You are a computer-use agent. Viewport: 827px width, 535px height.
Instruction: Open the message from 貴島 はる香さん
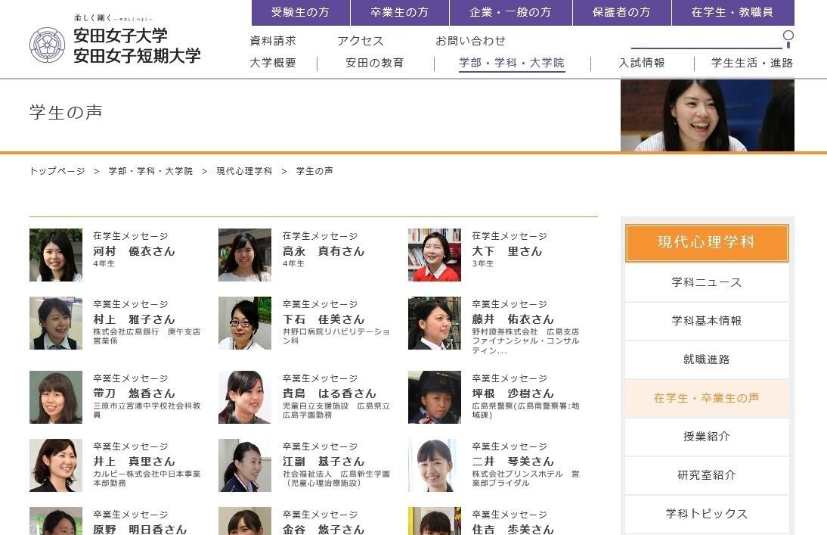(x=329, y=393)
